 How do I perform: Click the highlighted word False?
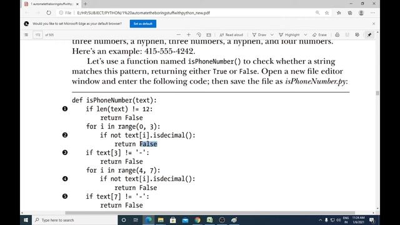148,144
